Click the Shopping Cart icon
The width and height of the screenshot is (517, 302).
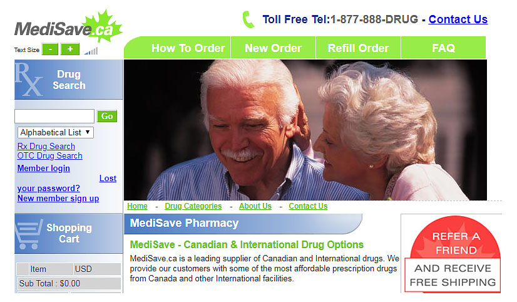[x=29, y=234]
